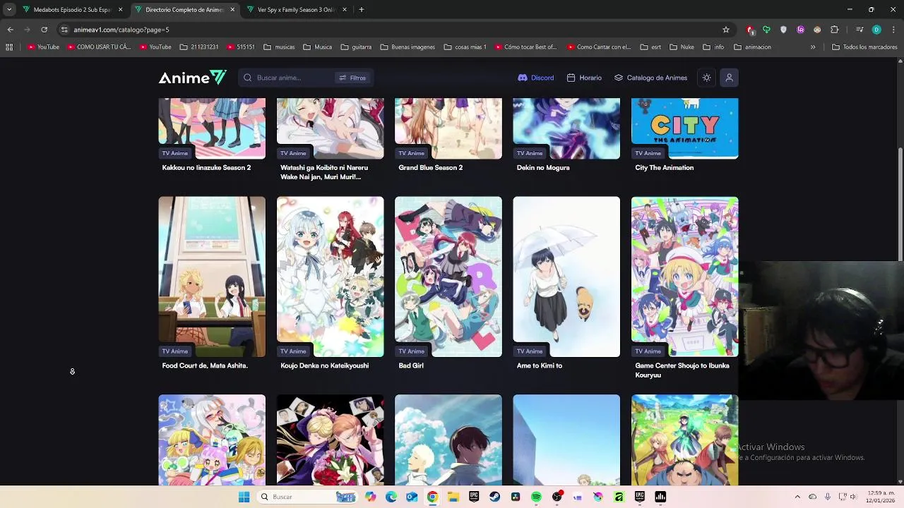Open the Chrome three-dot menu

pyautogui.click(x=893, y=30)
